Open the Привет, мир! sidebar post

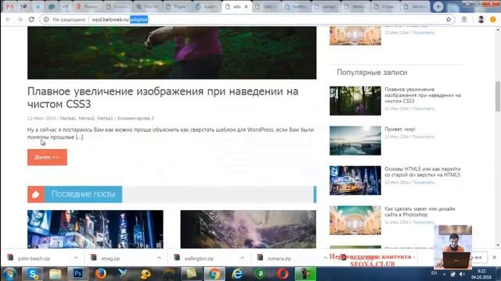(400, 129)
